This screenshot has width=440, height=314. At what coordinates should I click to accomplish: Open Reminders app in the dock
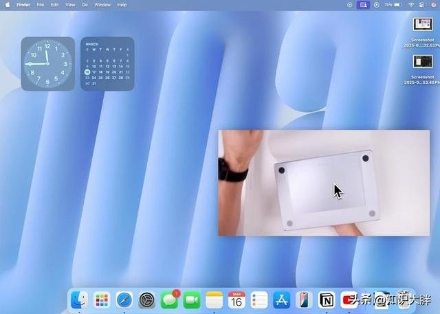(x=259, y=300)
